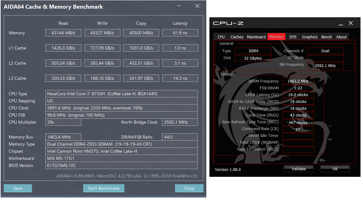This screenshot has height=200, width=363.
Task: Go to the Bench tab in CPU-Z
Action: click(x=327, y=37)
